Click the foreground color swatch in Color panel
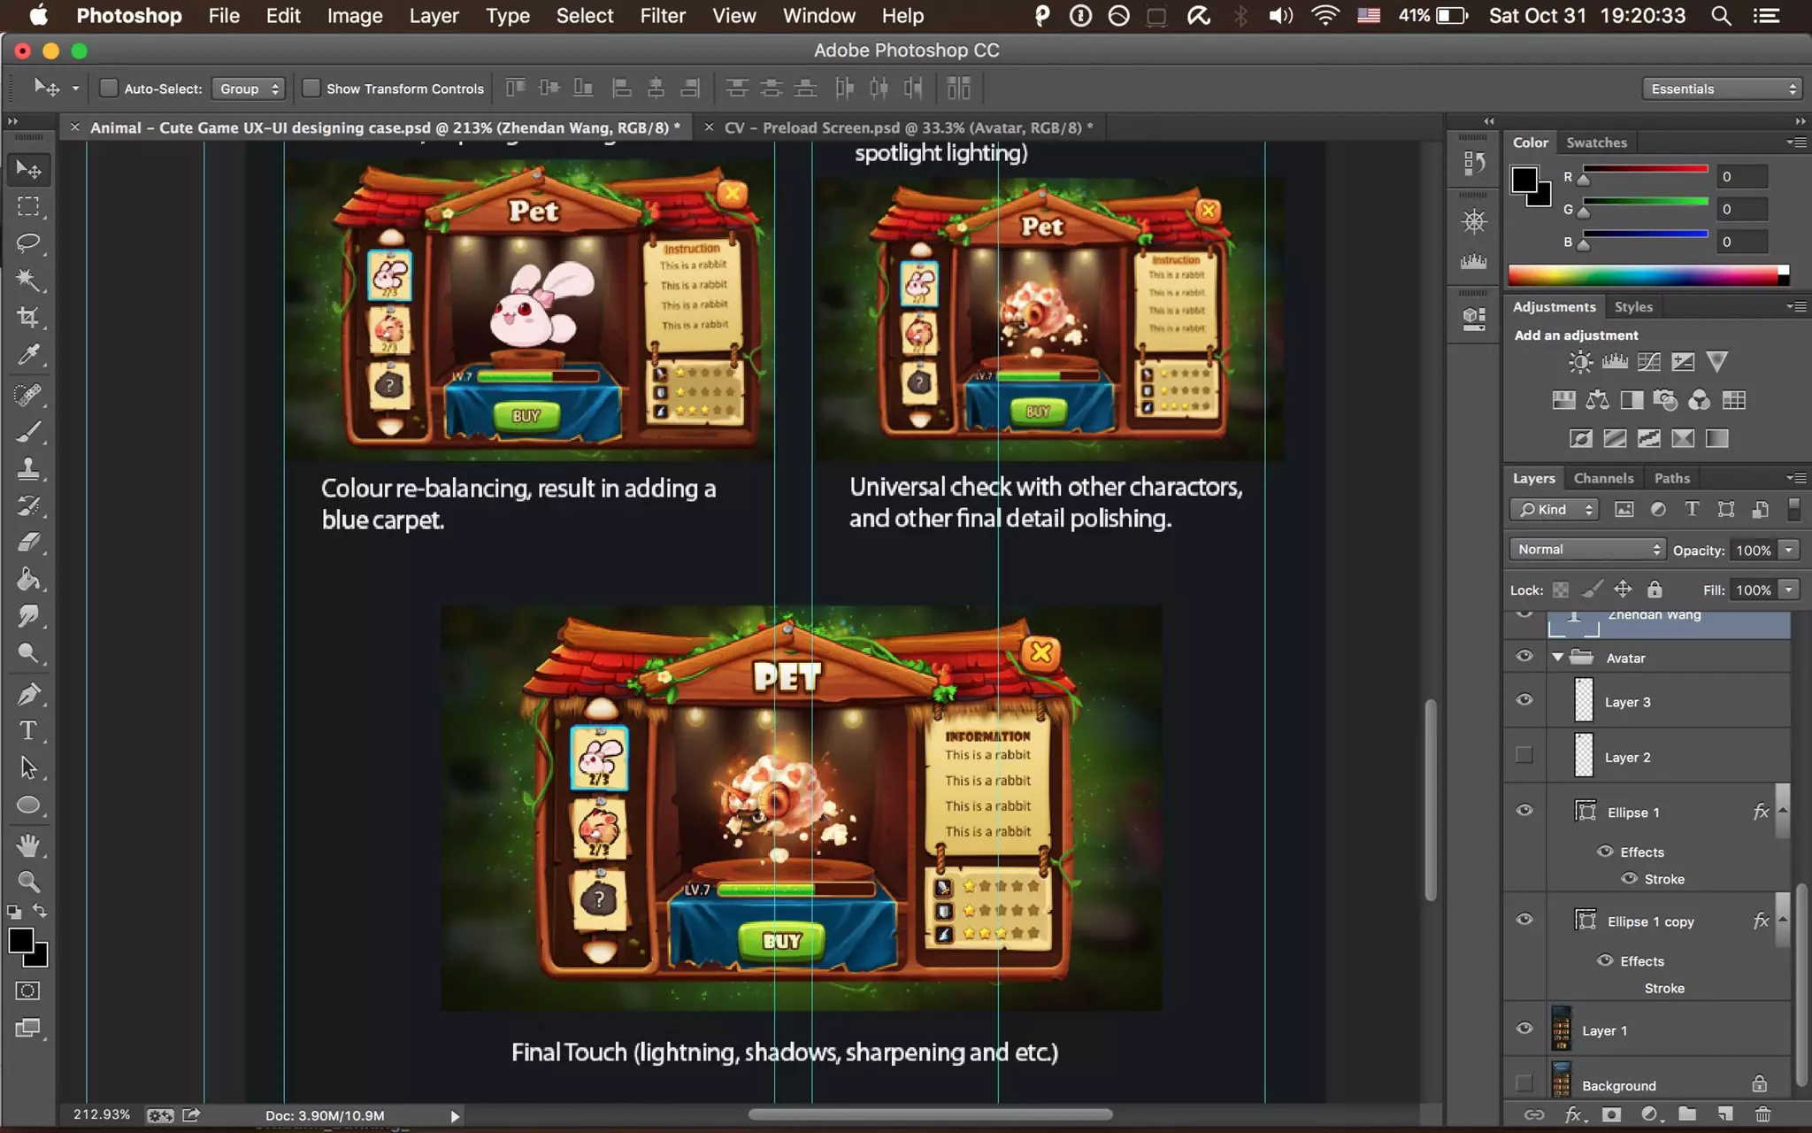This screenshot has width=1812, height=1133. click(1524, 180)
